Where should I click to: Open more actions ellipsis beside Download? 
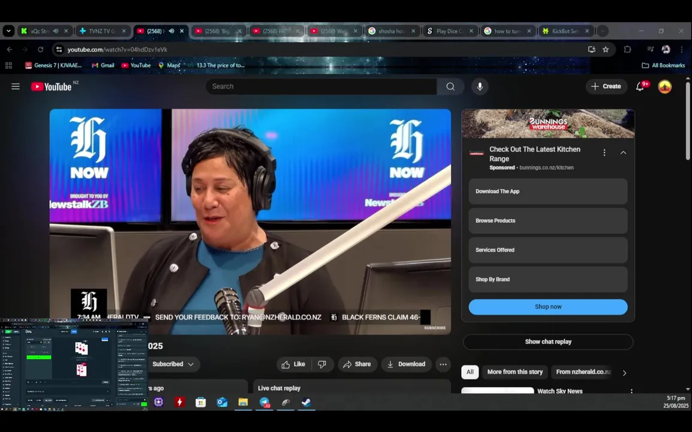[443, 364]
